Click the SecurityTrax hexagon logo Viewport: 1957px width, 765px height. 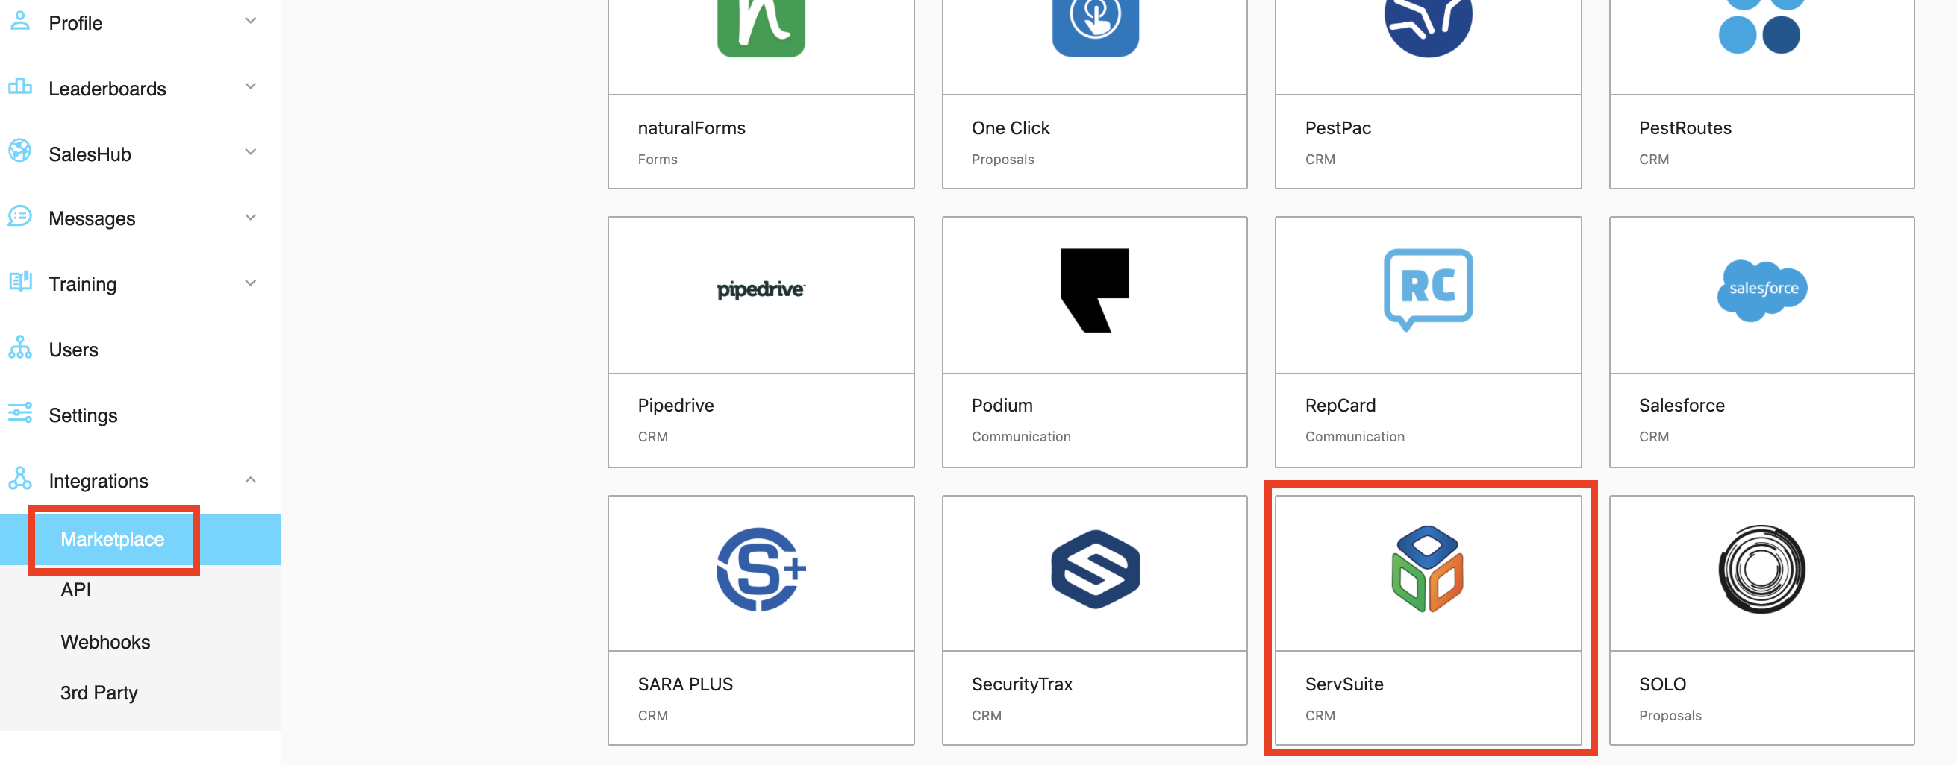coord(1095,569)
